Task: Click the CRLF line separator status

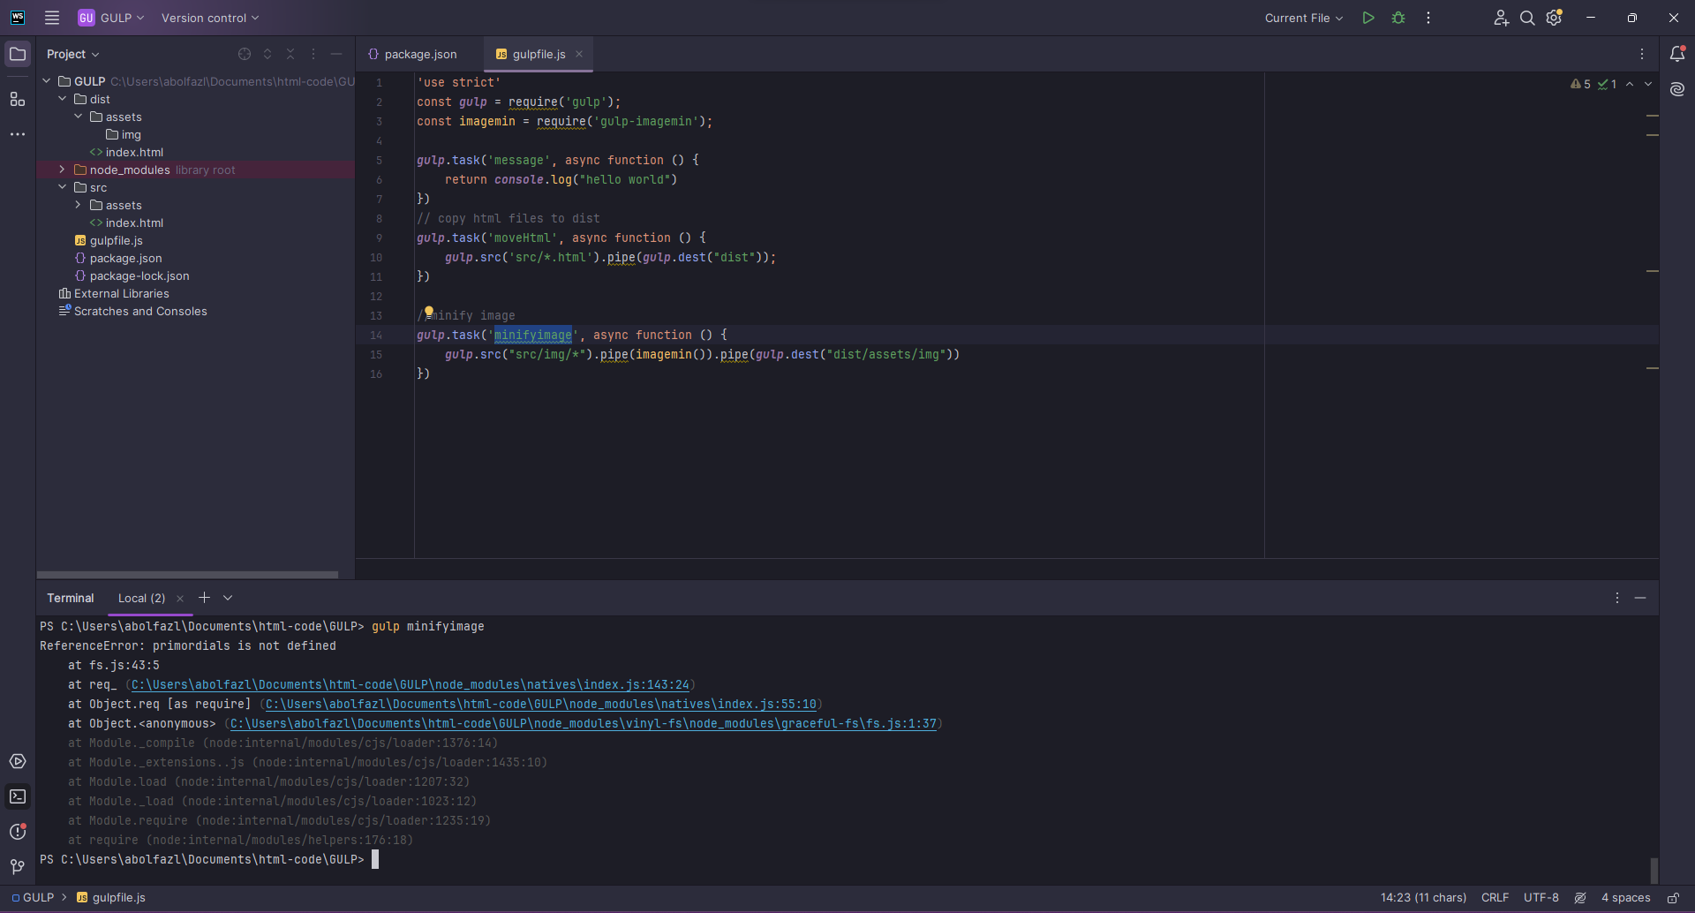Action: click(1495, 897)
